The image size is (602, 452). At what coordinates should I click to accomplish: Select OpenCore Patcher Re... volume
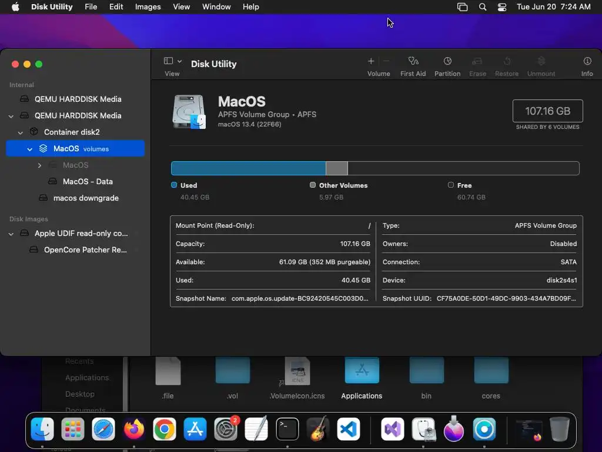point(75,250)
